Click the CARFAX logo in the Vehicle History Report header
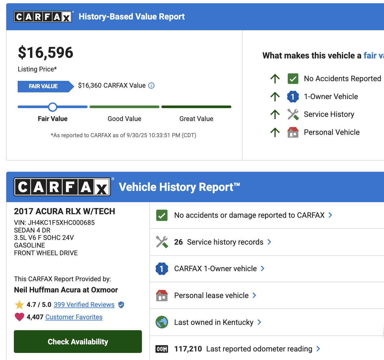 tap(62, 187)
